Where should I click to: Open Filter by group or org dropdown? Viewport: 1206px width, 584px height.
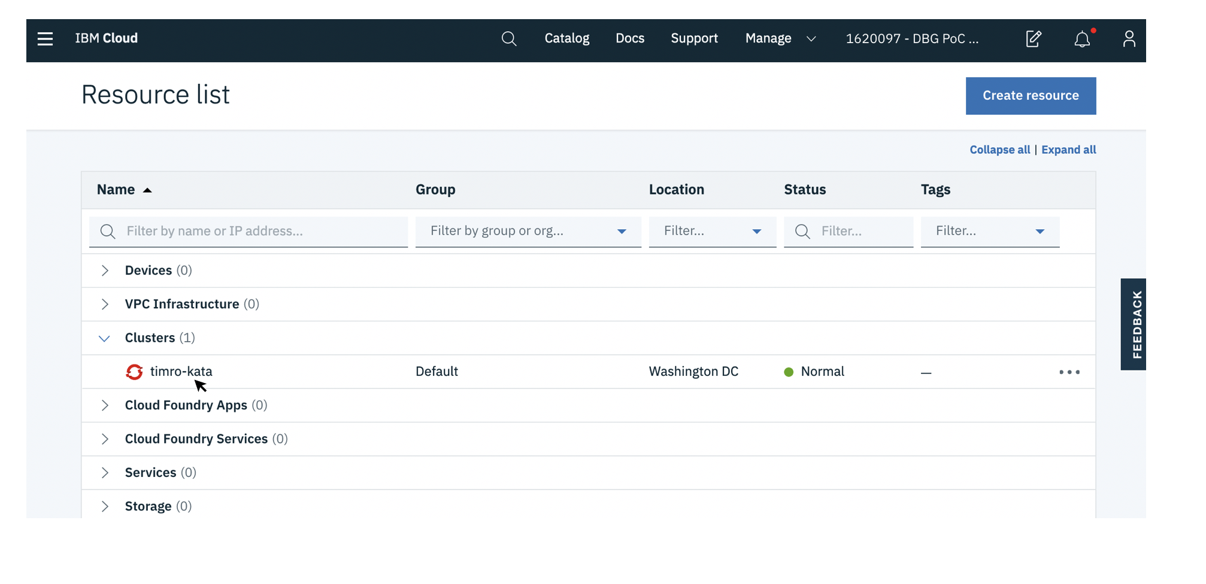(x=528, y=232)
